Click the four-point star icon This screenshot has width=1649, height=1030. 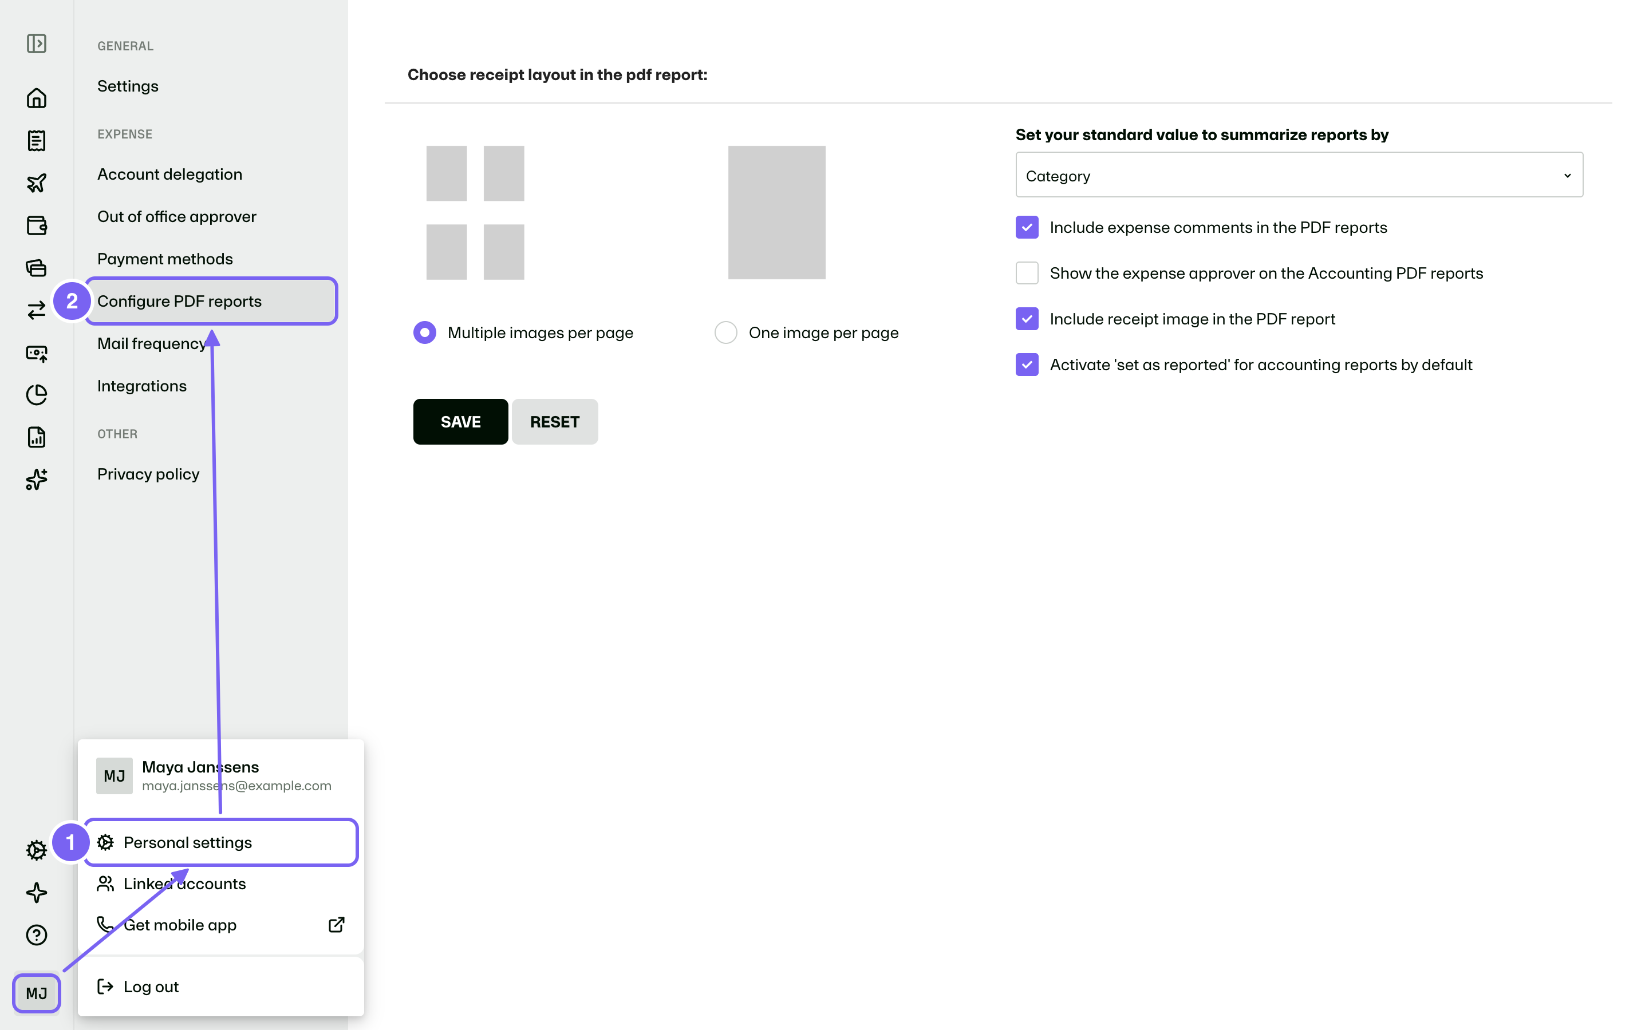(x=36, y=893)
